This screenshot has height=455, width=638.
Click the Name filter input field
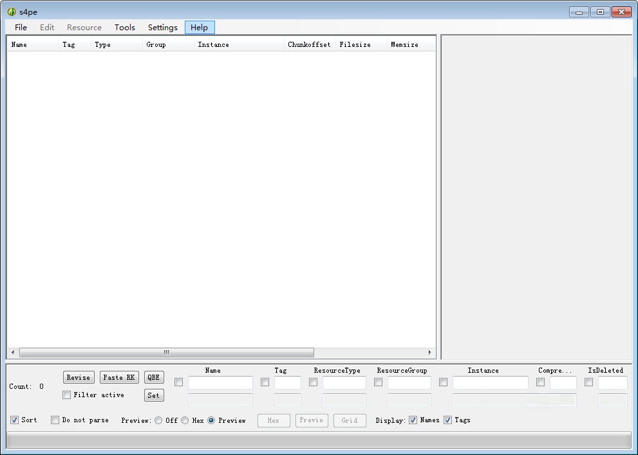click(220, 382)
